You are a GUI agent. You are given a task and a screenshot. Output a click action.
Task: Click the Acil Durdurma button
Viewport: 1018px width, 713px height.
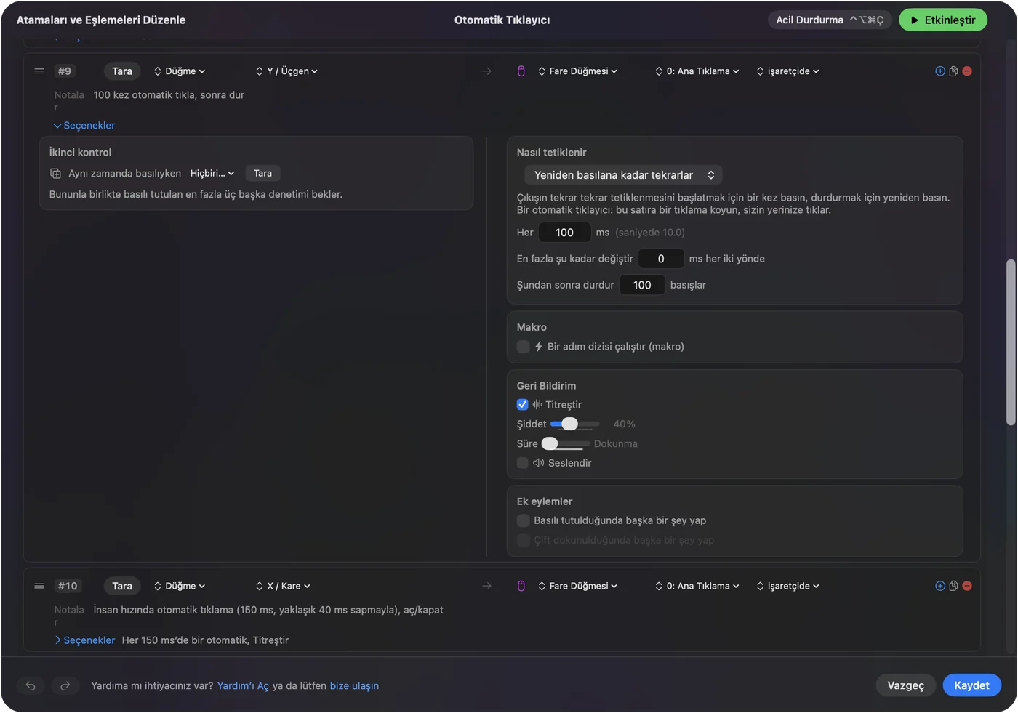point(830,20)
